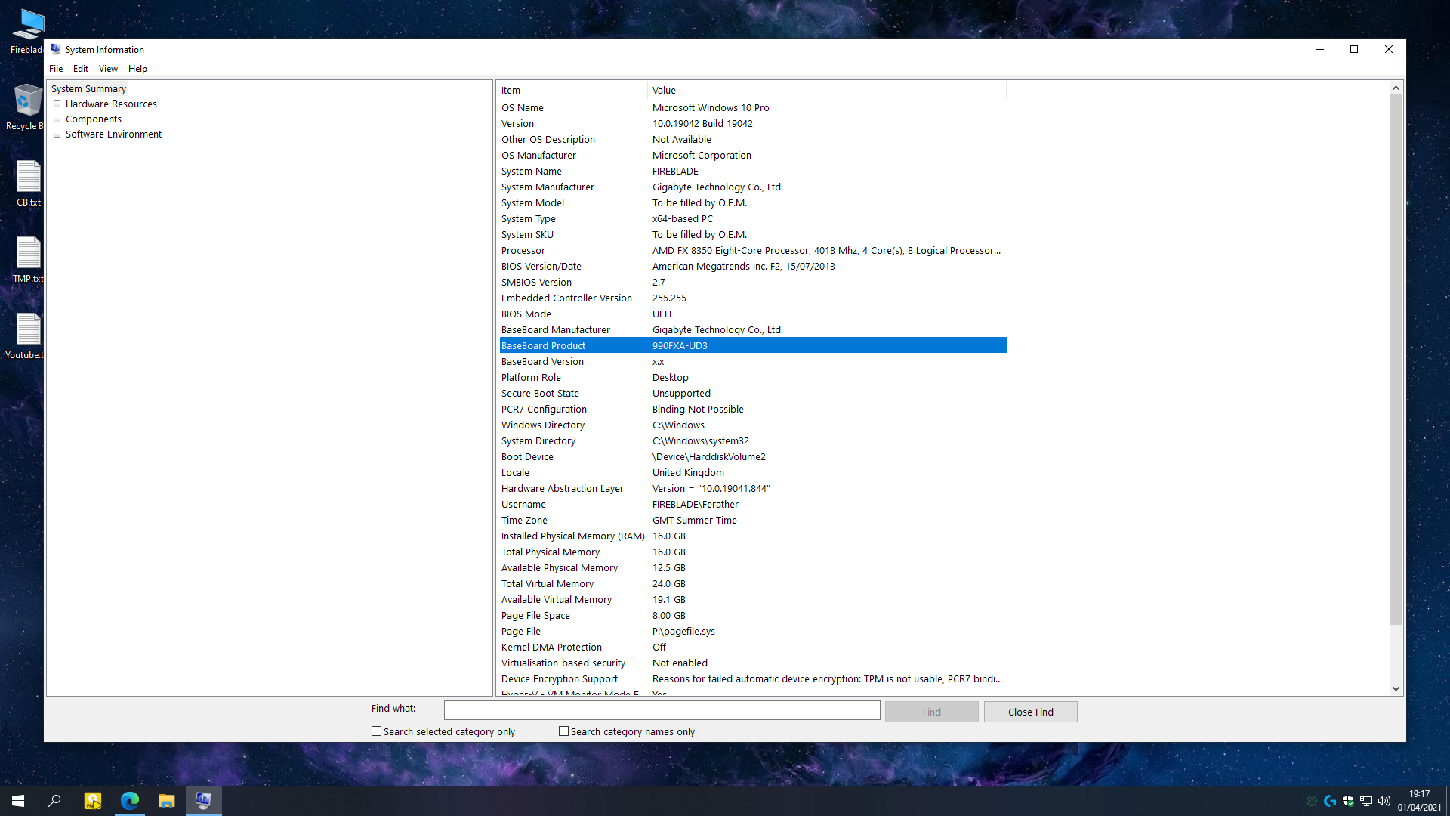The image size is (1450, 816).
Task: Open the clock showing 19:17
Action: pos(1419,801)
